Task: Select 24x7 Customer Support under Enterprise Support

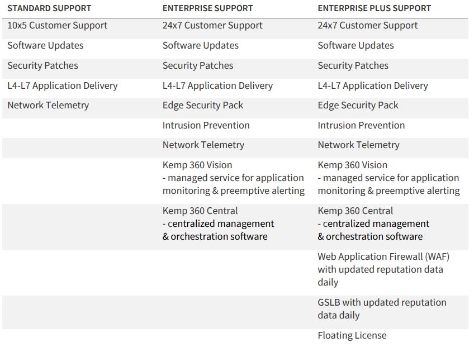Action: 212,26
